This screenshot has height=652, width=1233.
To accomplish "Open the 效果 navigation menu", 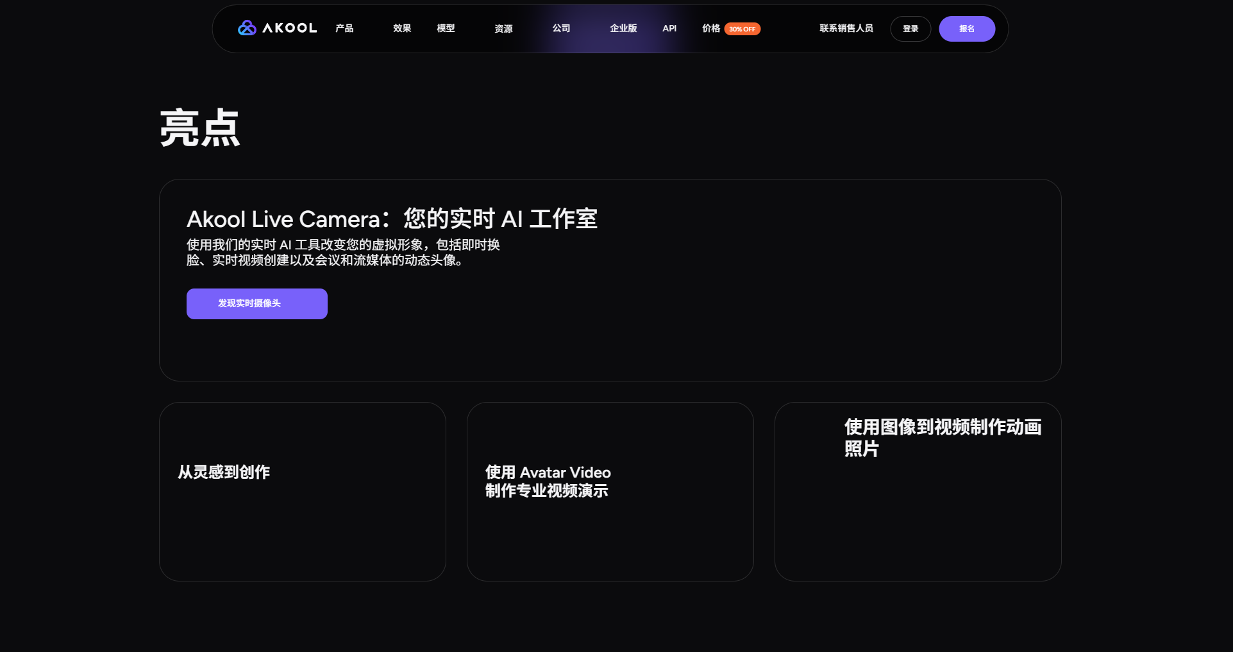I will [401, 29].
